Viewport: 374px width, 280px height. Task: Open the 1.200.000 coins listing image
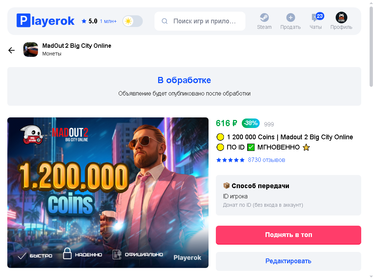click(108, 192)
